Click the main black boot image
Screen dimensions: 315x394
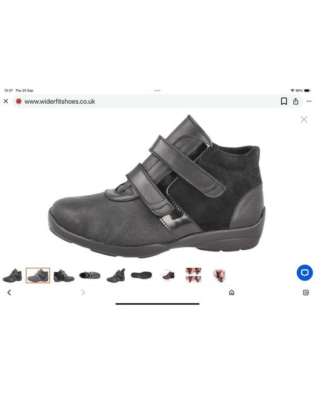[157, 187]
